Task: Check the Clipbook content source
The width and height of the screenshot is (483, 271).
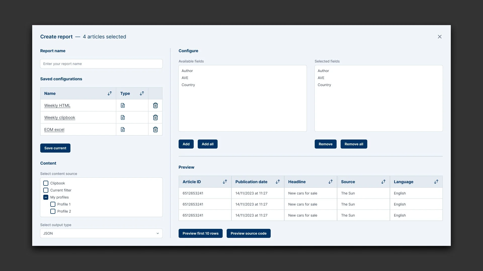Action: pos(46,183)
